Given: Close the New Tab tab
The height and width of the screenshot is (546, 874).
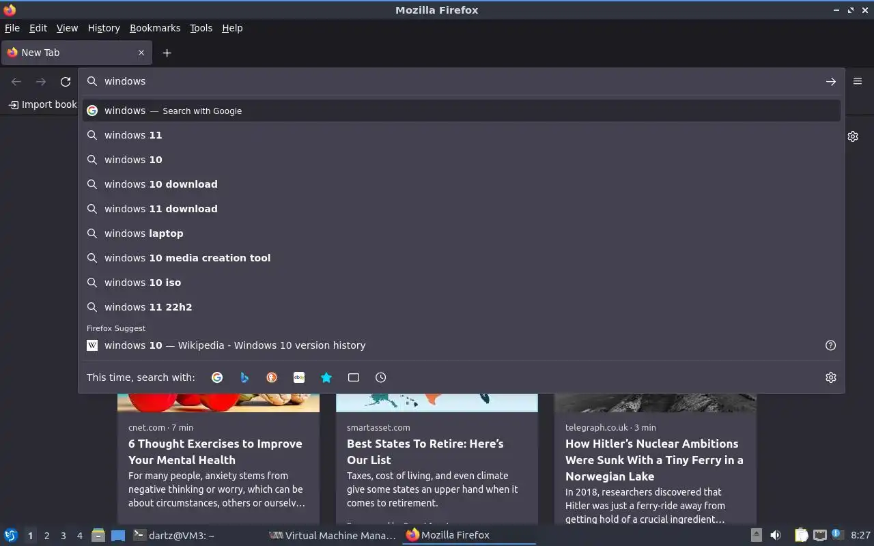Looking at the screenshot, I should tap(141, 53).
